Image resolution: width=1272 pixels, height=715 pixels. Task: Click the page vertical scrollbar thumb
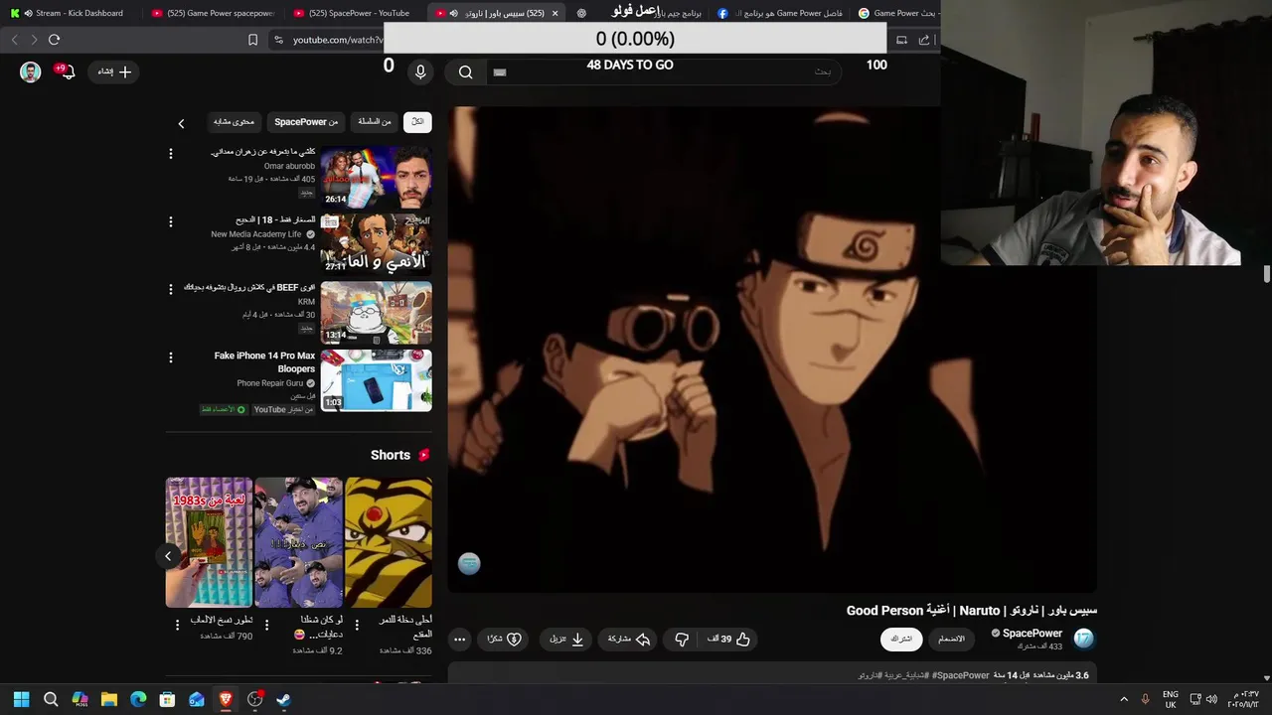tap(1266, 274)
